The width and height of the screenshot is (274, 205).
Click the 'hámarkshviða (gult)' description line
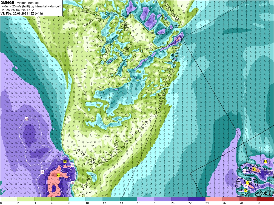(48, 7)
